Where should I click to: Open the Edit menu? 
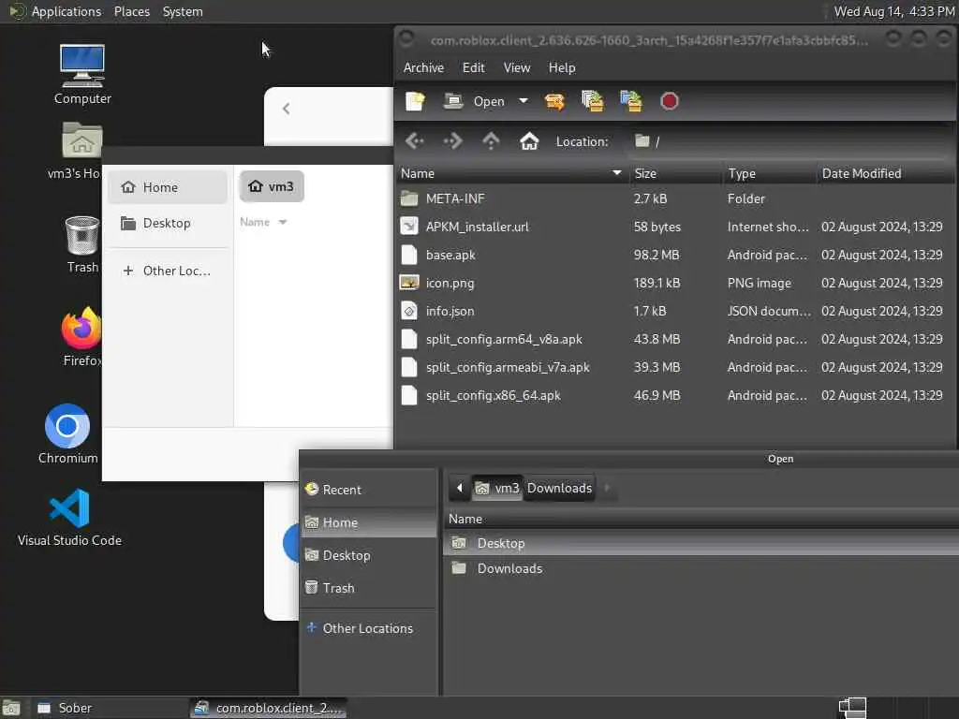(x=473, y=67)
